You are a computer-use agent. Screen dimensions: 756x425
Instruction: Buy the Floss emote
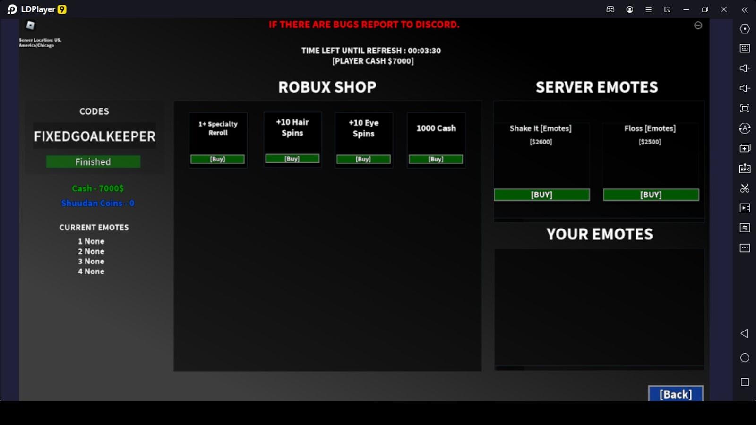[x=651, y=195]
